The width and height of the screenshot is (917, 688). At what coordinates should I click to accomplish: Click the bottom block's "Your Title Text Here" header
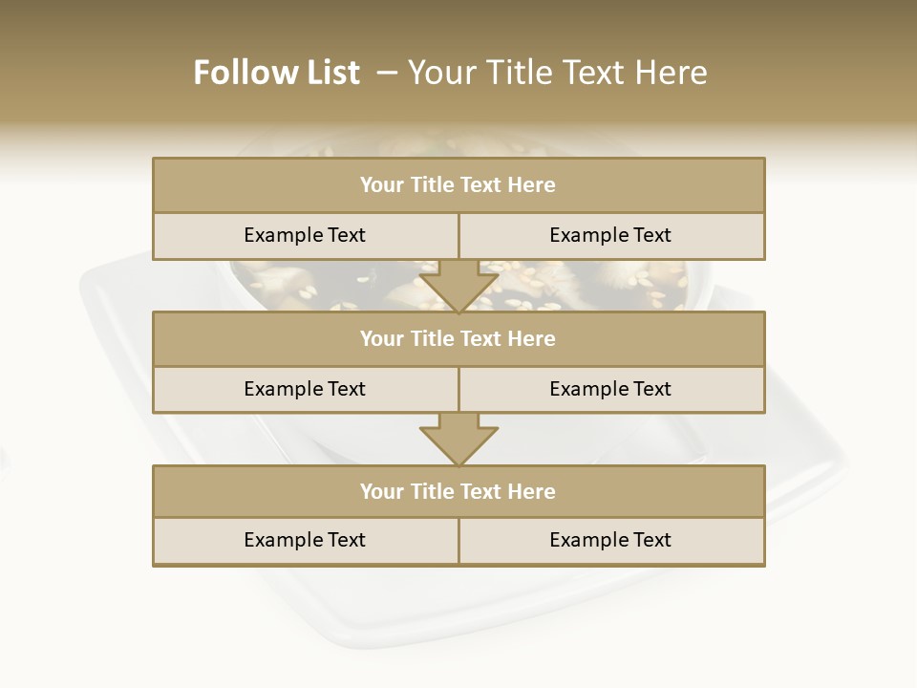[x=458, y=491]
